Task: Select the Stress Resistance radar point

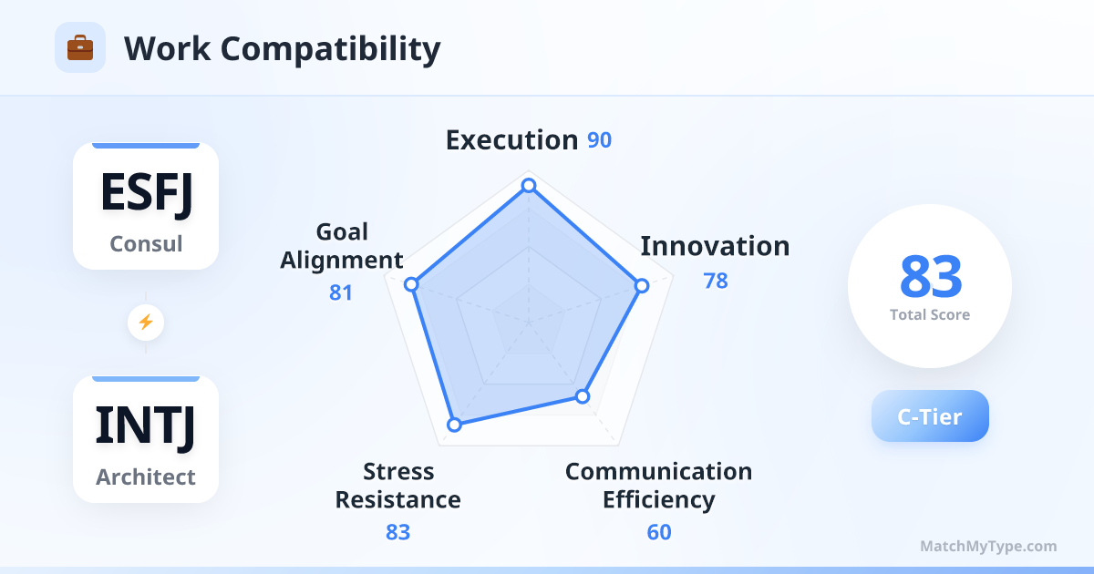Action: click(x=453, y=425)
